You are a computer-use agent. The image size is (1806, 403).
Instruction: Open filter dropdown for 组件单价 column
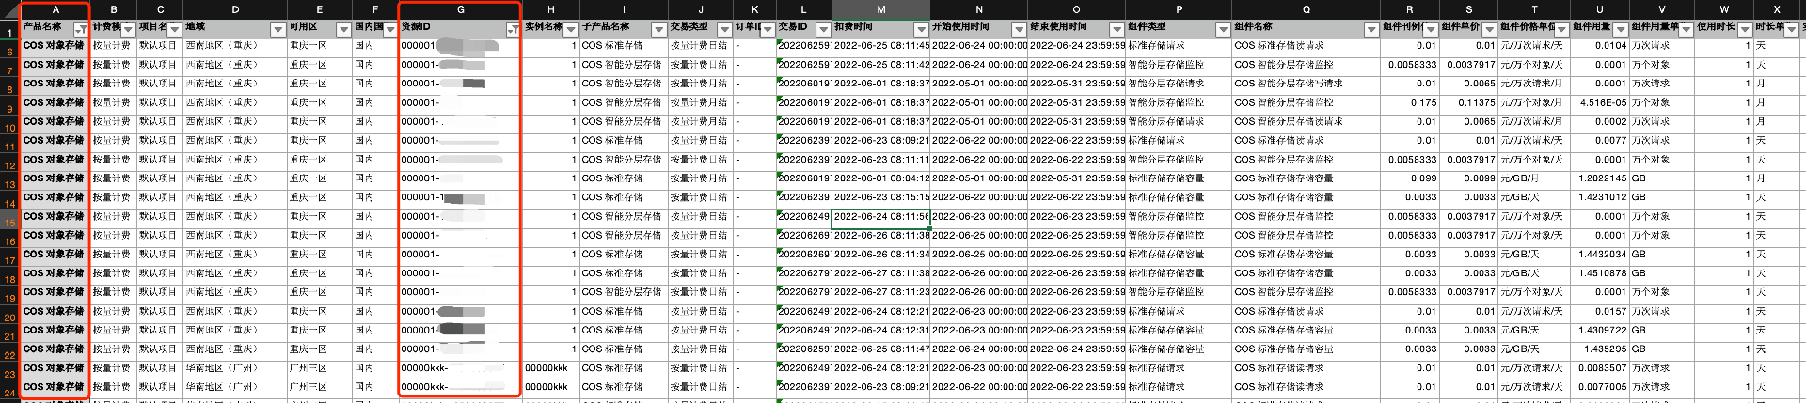coord(1490,30)
